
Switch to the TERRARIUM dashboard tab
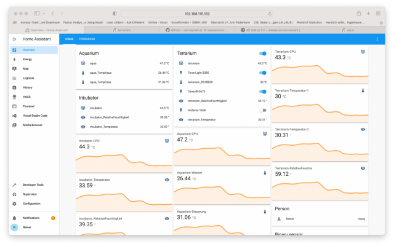tap(87, 39)
